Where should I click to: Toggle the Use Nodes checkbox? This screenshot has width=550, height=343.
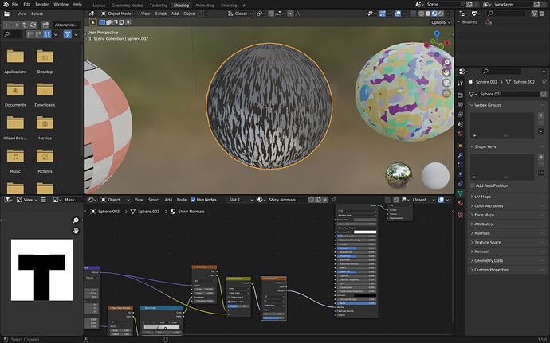coord(193,199)
